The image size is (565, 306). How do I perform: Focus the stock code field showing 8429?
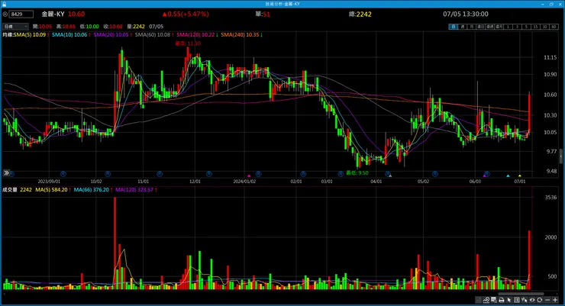[21, 14]
